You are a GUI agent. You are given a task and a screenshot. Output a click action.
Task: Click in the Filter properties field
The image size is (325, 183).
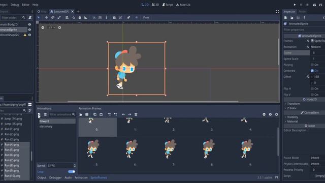304,29
